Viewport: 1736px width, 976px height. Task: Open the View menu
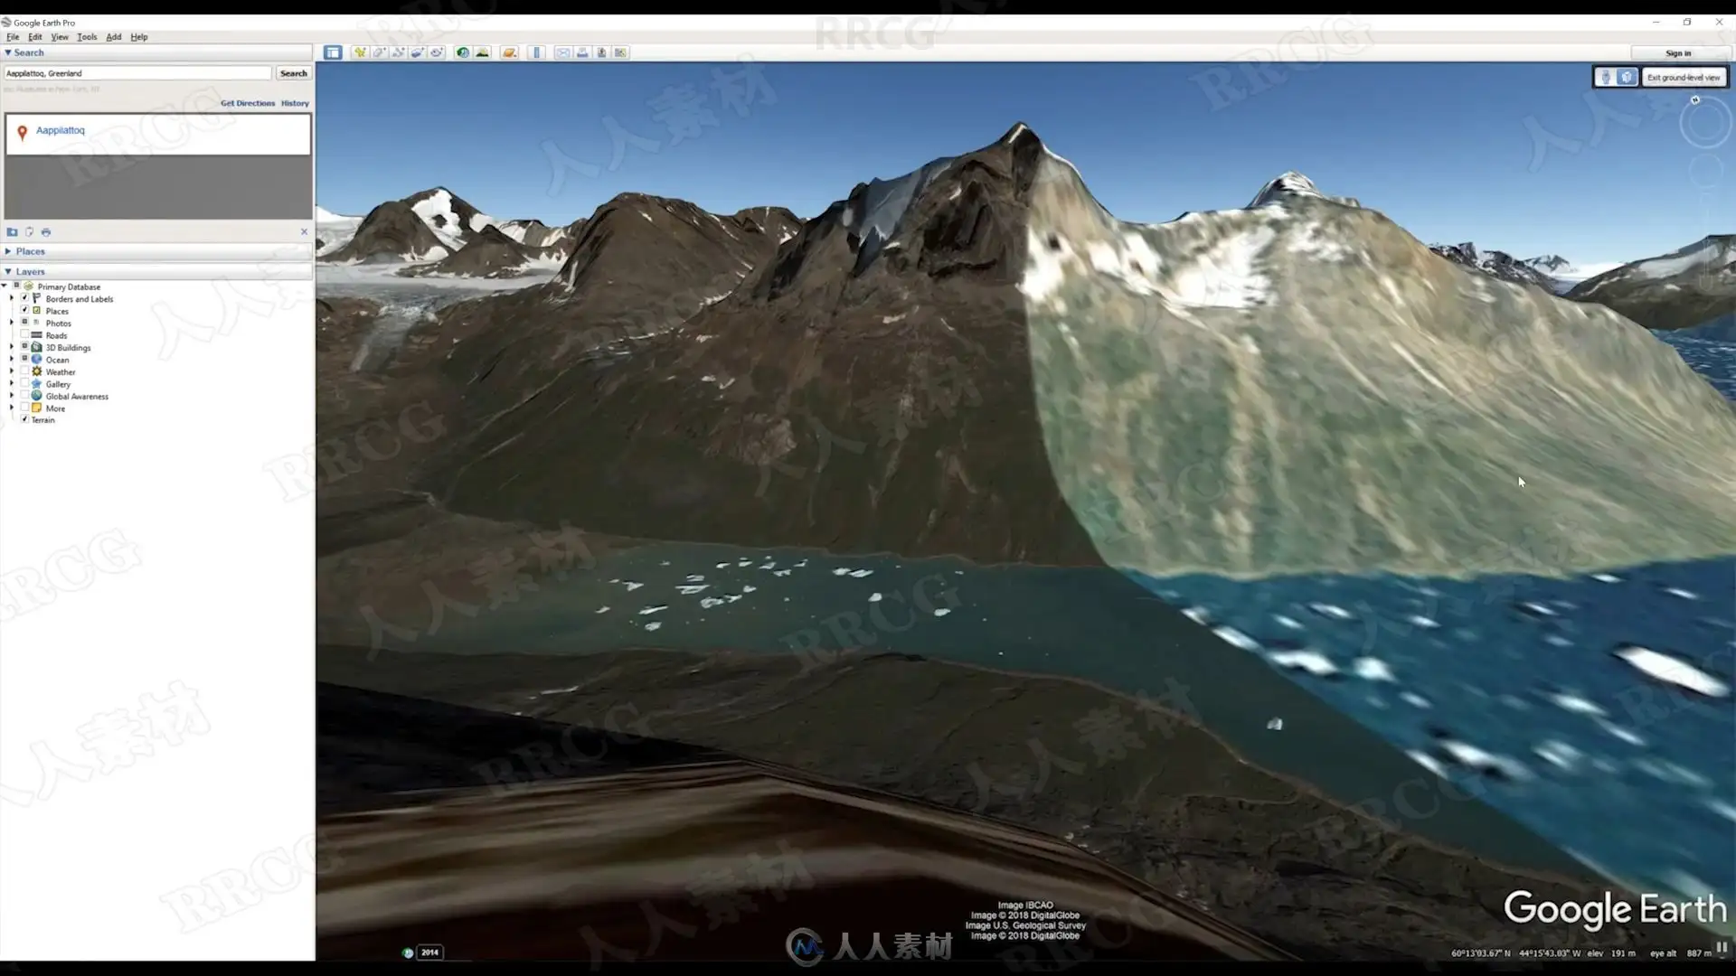coord(60,37)
